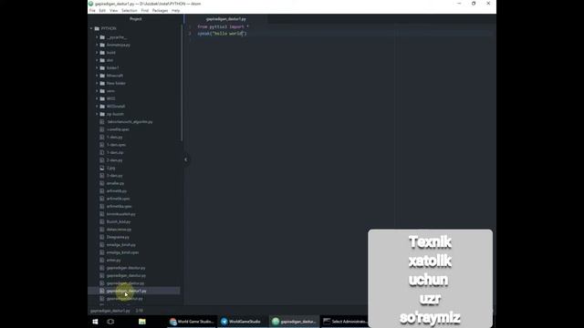Image resolution: width=584 pixels, height=328 pixels.
Task: Click the archive icon beside 1-dars.zip
Action: 102,152
